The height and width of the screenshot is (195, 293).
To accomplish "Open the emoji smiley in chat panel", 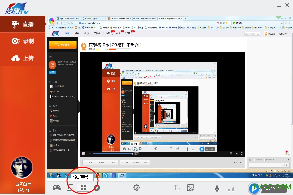I will [x=250, y=160].
